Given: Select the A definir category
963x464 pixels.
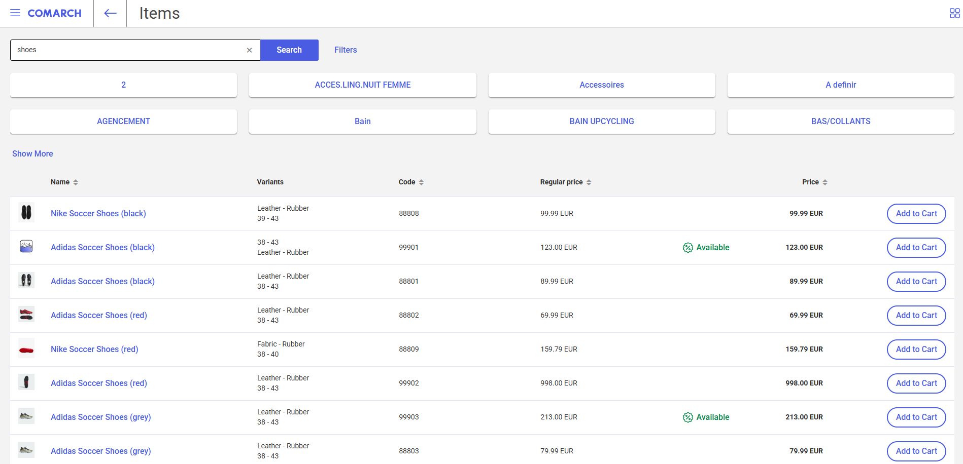Looking at the screenshot, I should 841,85.
